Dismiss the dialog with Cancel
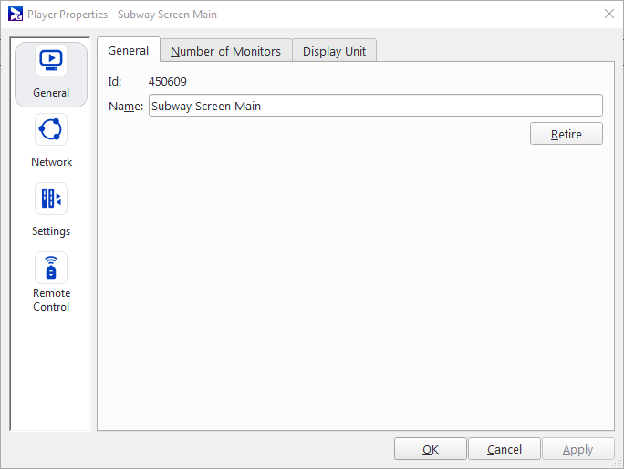Screen dimensions: 624x469 pyautogui.click(x=504, y=449)
